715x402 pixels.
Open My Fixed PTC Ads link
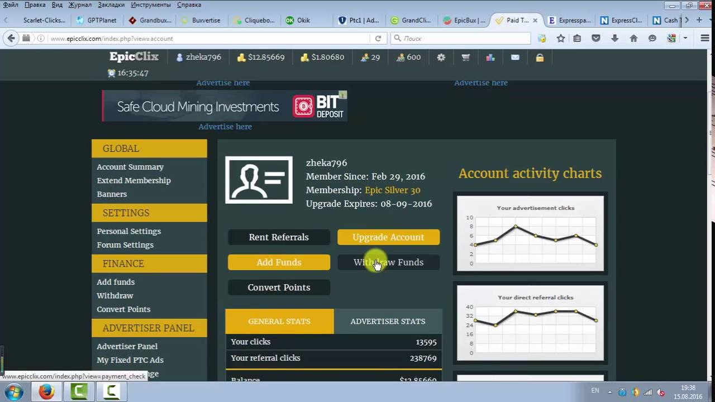(130, 360)
